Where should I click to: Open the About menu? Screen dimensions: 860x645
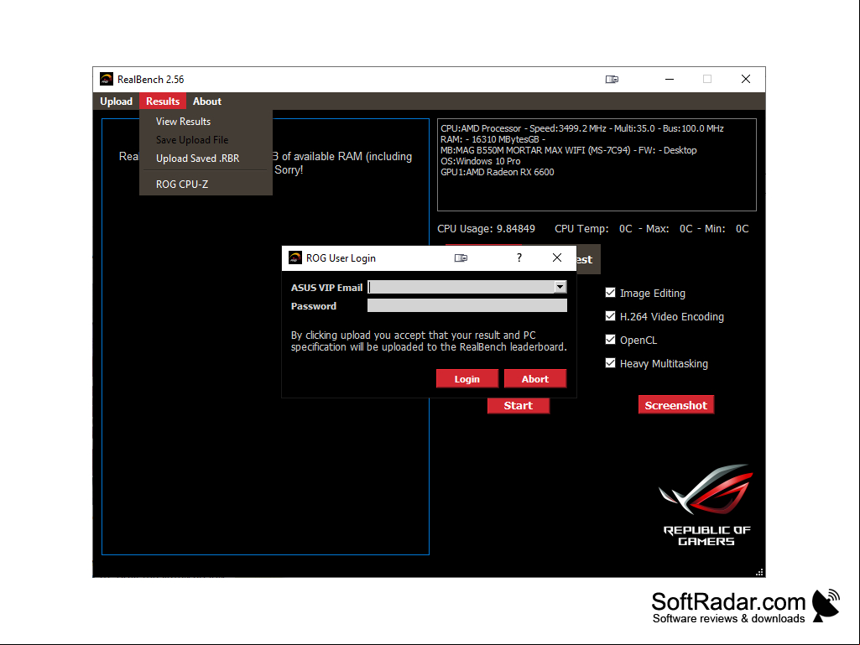coord(206,101)
